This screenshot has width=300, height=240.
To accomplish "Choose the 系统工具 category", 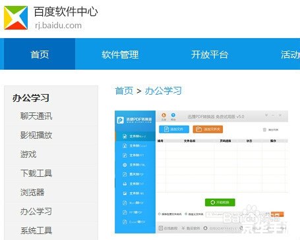I will coord(36,230).
